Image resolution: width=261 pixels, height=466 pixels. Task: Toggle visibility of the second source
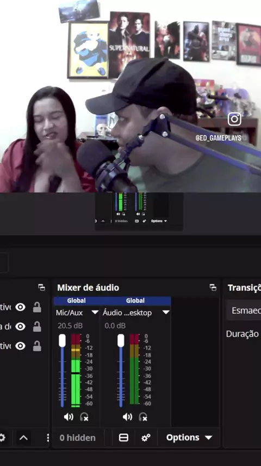point(20,327)
